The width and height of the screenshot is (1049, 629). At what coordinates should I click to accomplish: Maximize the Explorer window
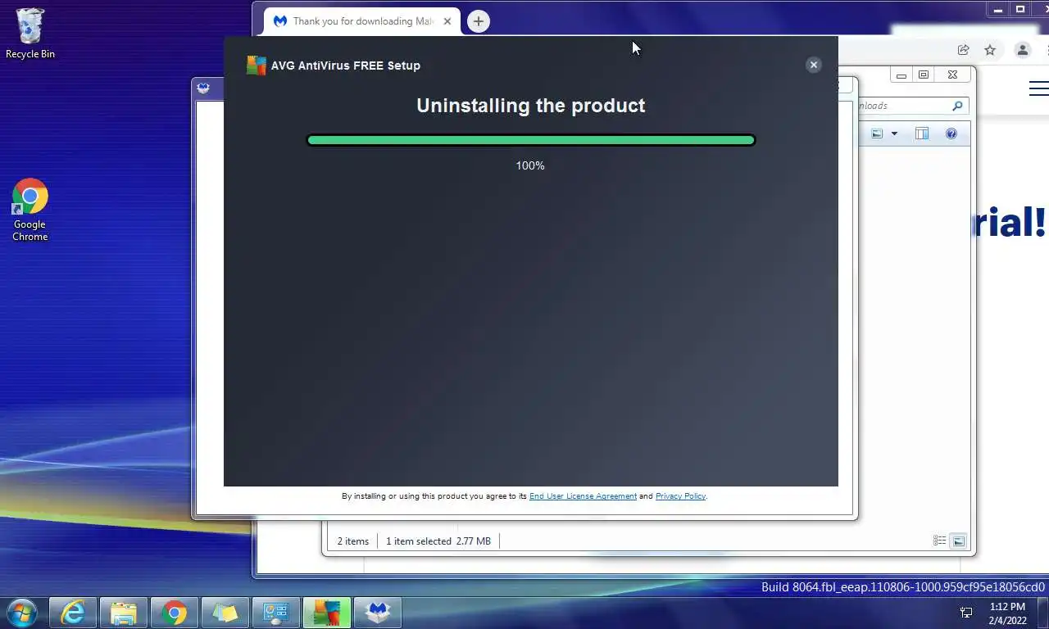pyautogui.click(x=924, y=75)
